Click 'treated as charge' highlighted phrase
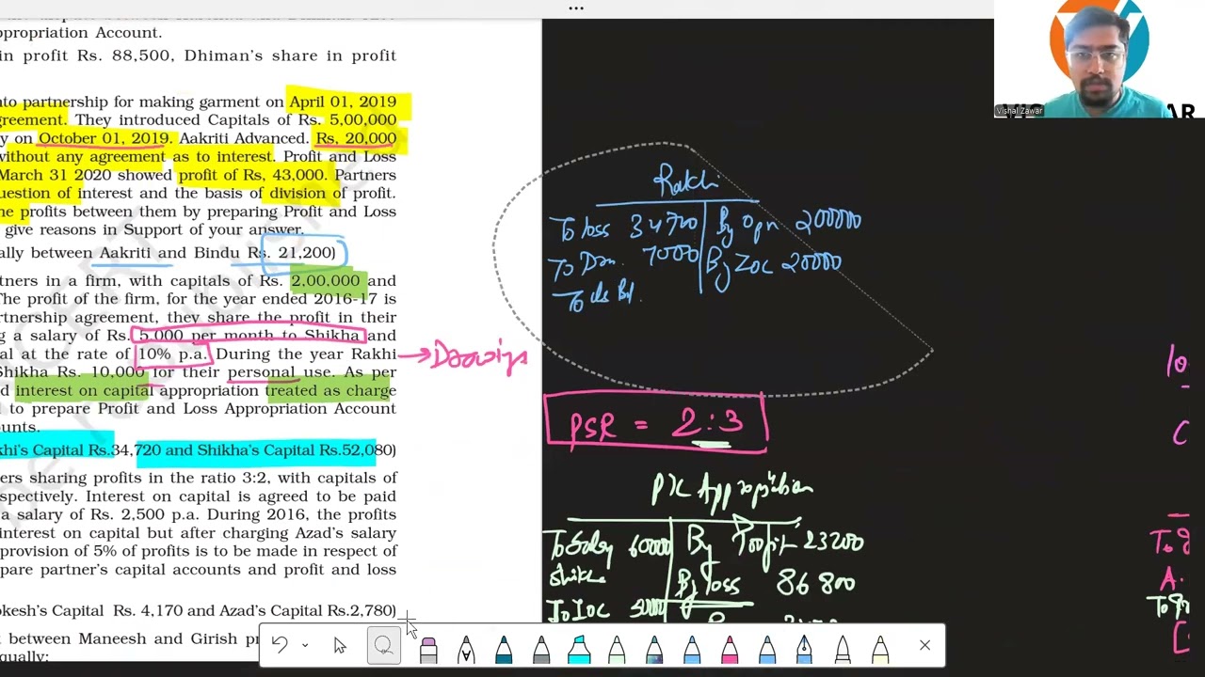The image size is (1205, 677). coord(330,391)
